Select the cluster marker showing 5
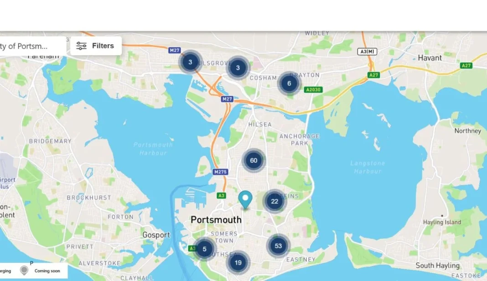The image size is (487, 281). 204,249
